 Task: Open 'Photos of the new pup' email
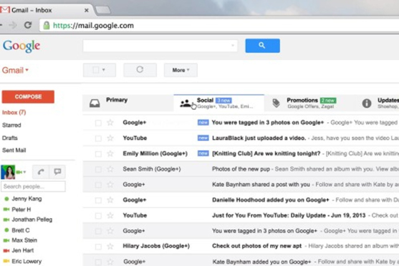point(241,169)
